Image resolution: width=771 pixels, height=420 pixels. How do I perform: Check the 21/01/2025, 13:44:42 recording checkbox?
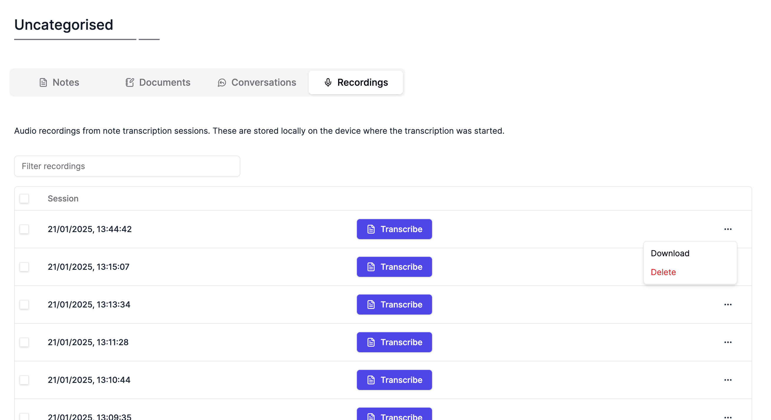pos(24,229)
